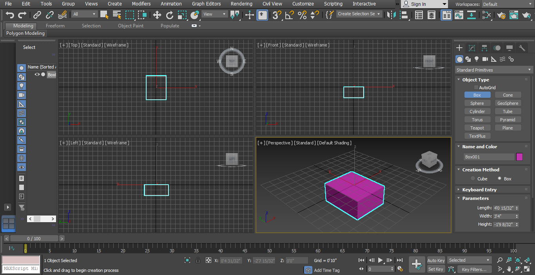Viewport: 535px width, 275px height.
Task: Click the Pan View hand icon
Action: click(x=509, y=269)
